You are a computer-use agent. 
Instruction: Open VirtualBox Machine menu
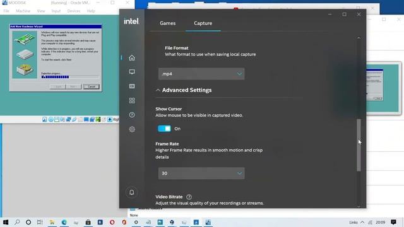pos(23,11)
